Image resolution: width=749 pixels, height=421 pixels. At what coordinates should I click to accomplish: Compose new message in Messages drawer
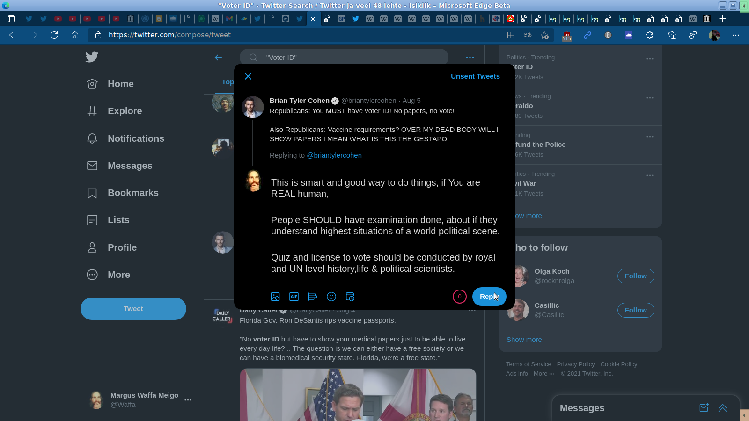pyautogui.click(x=704, y=408)
